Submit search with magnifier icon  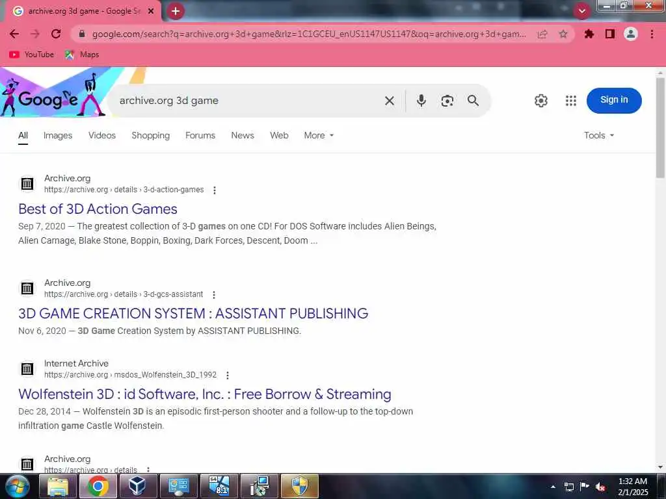coord(473,101)
